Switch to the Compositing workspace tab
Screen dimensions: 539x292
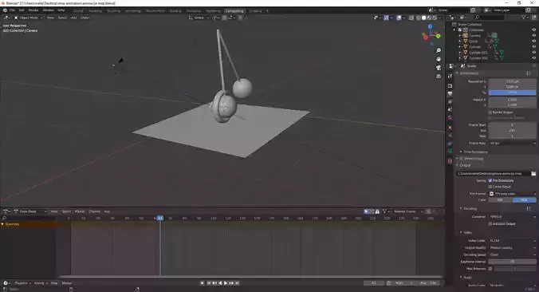[234, 11]
